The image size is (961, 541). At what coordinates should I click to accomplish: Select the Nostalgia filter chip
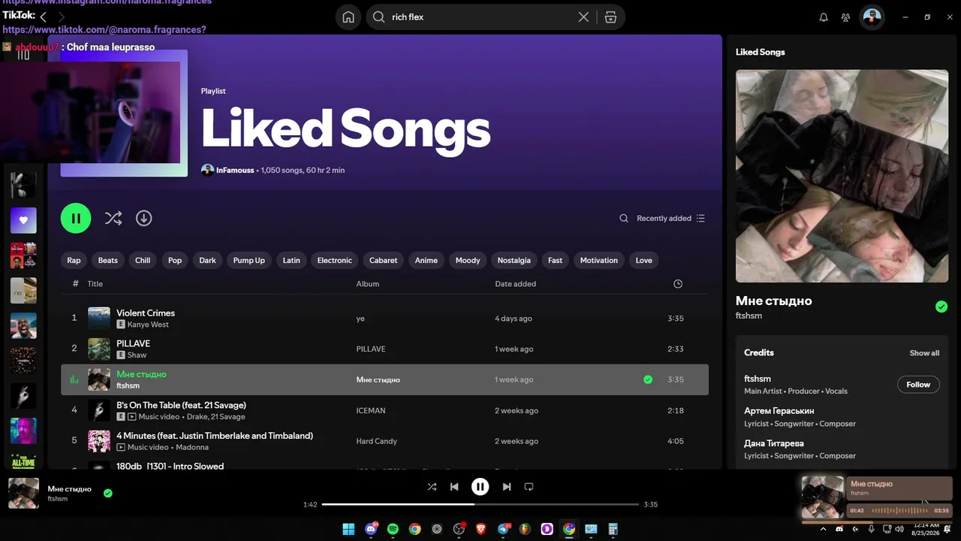[514, 261]
